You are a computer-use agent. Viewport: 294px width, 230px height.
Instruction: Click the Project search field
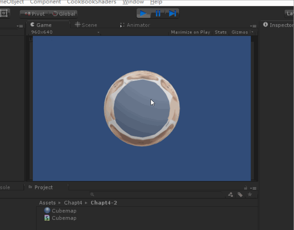(x=156, y=194)
